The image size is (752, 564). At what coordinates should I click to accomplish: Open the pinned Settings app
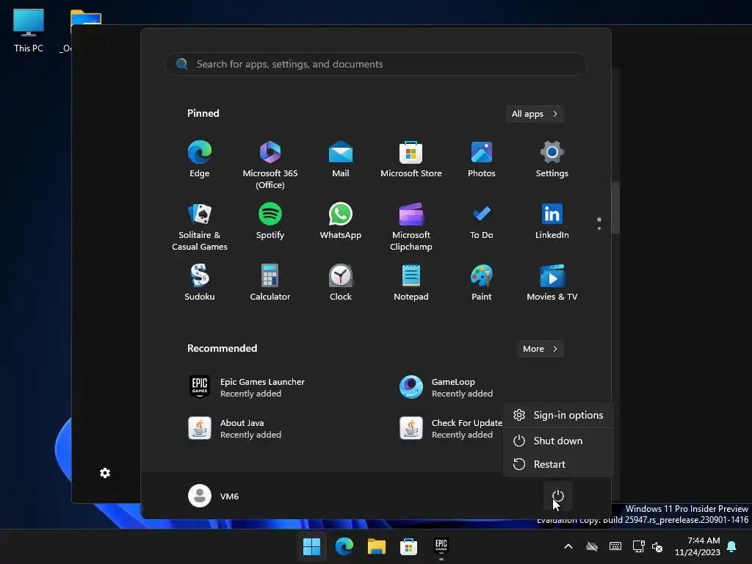pos(552,159)
